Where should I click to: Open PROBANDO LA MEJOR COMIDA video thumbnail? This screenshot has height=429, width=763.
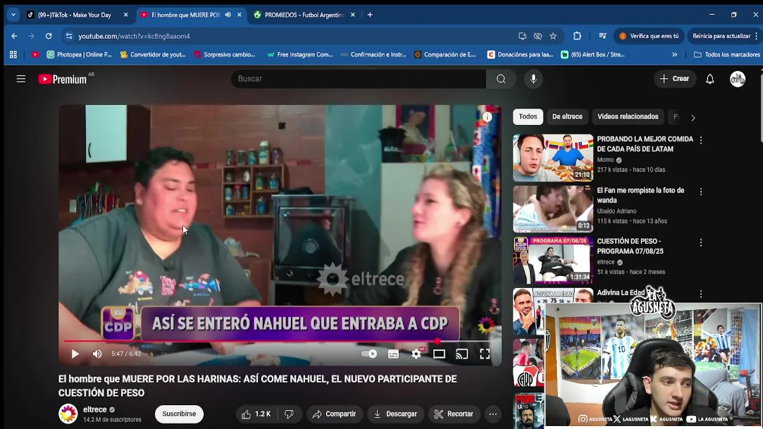[x=553, y=158]
